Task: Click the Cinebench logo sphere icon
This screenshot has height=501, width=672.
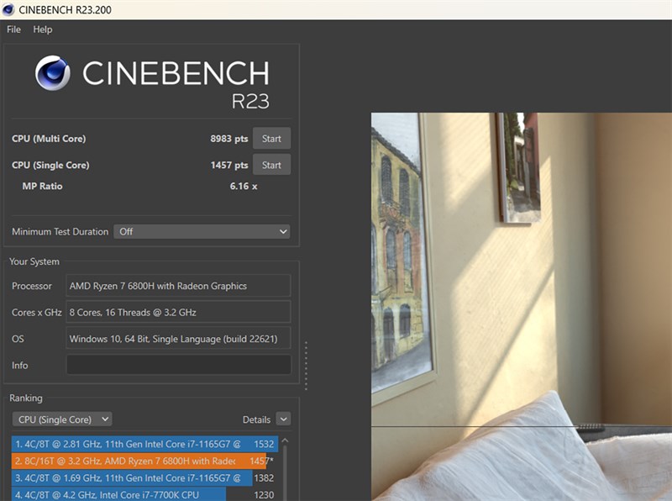Action: click(x=53, y=73)
